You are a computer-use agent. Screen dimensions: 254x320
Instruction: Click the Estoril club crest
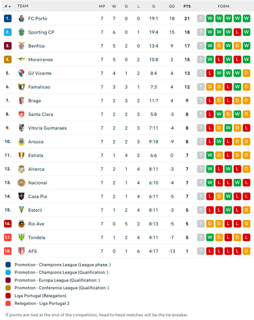click(x=21, y=210)
